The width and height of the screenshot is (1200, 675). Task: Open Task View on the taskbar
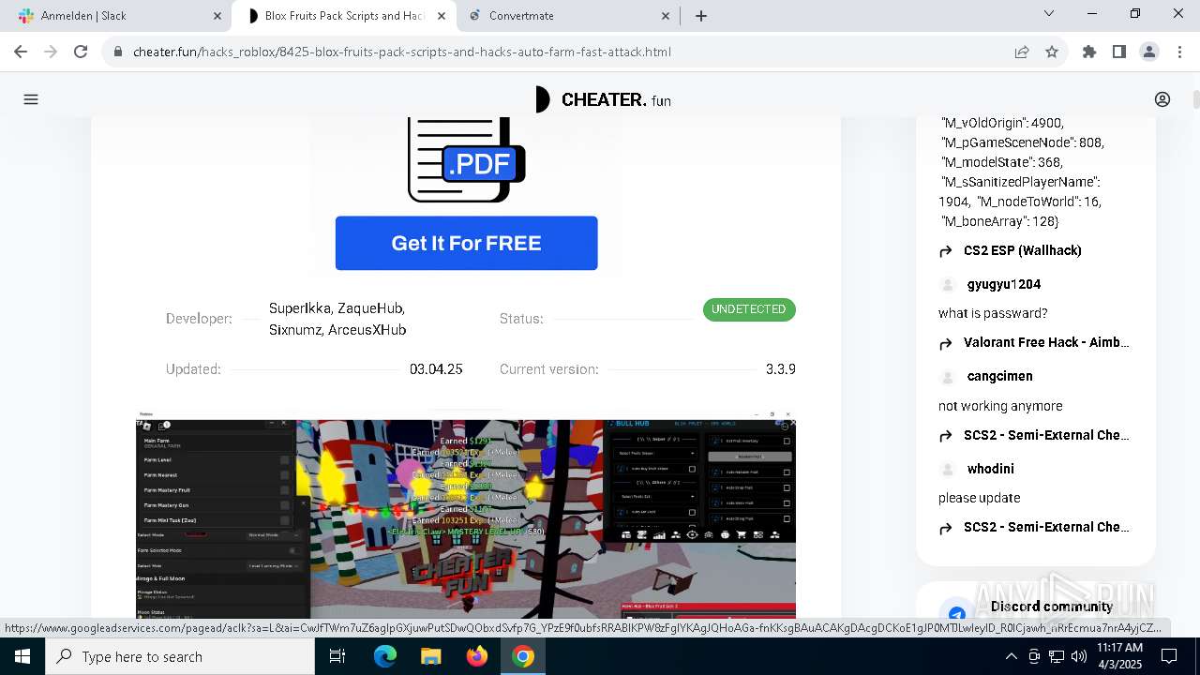337,656
